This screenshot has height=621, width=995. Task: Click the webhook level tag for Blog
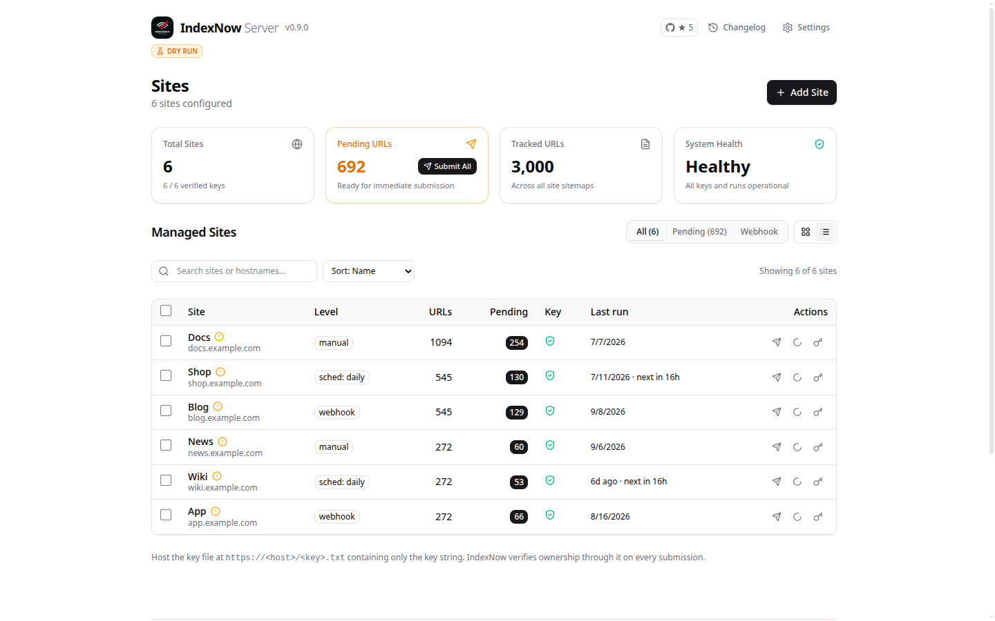337,413
